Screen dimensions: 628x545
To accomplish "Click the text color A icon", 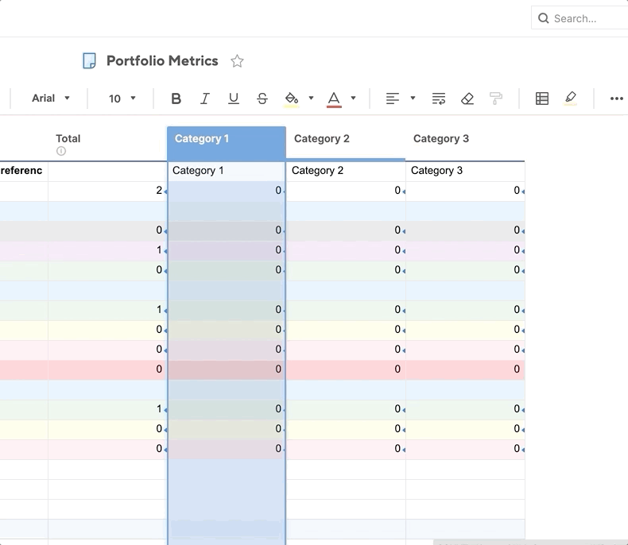I will pyautogui.click(x=334, y=99).
